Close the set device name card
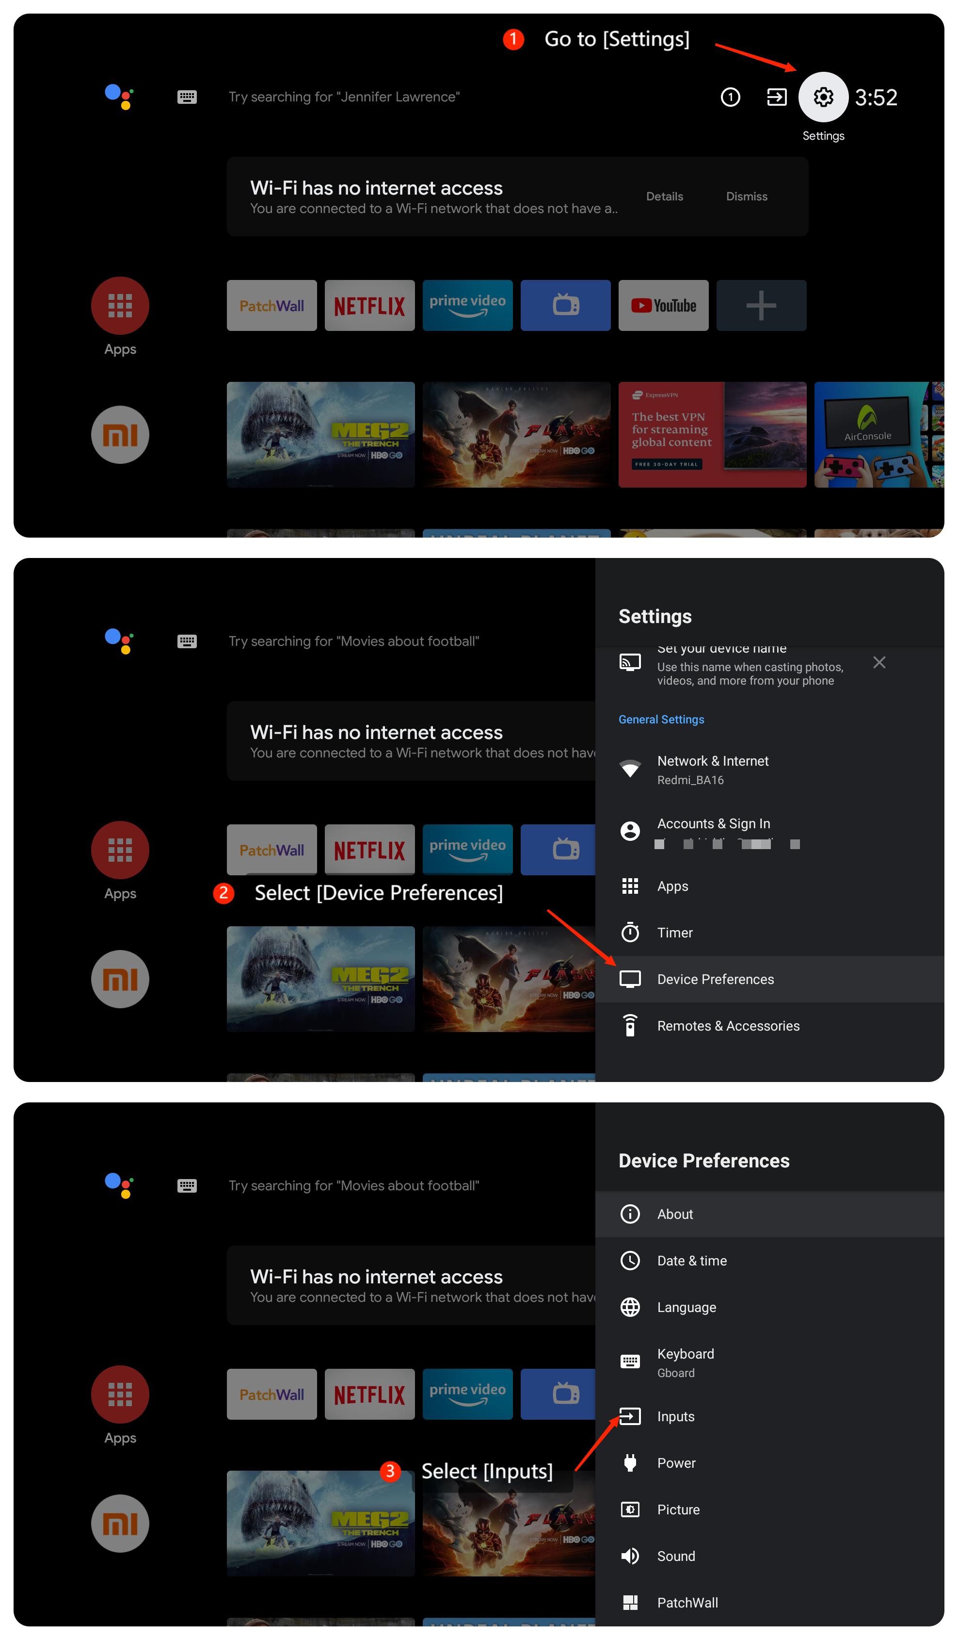The image size is (958, 1640). pyautogui.click(x=878, y=662)
